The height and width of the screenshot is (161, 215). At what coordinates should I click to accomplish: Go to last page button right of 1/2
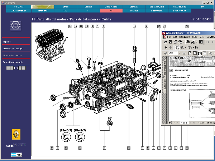point(24,68)
